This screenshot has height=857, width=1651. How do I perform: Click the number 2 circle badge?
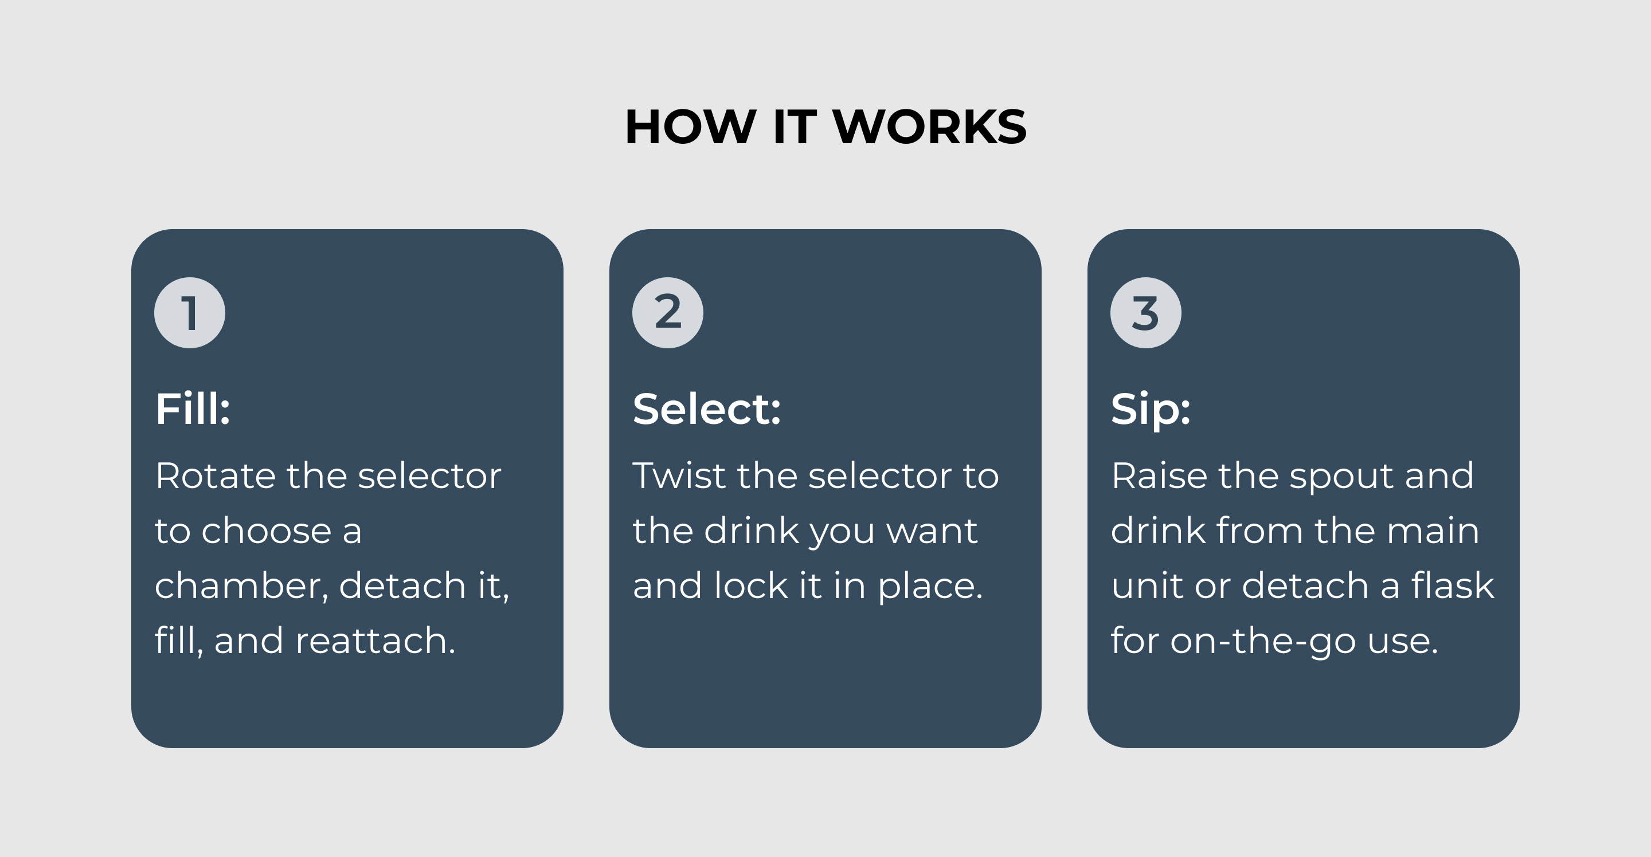[667, 313]
